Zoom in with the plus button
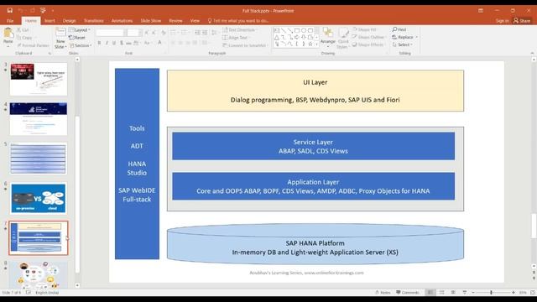 [514, 293]
